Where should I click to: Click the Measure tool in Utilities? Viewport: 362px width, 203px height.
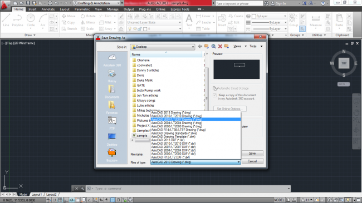pyautogui.click(x=316, y=21)
